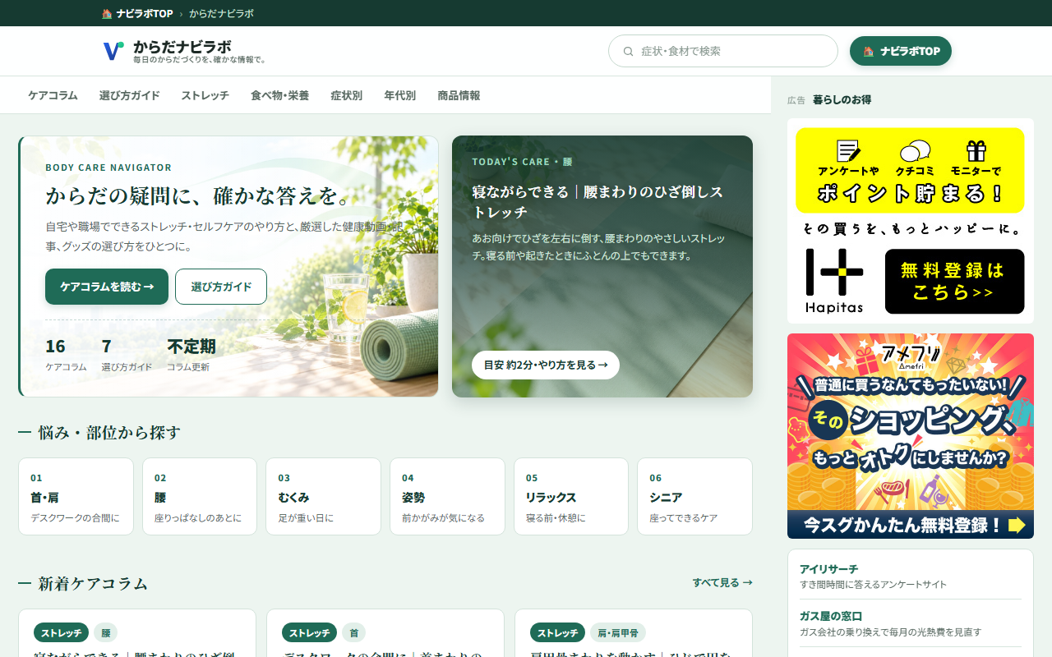Select the 06 シニア category card
This screenshot has height=657, width=1052.
pyautogui.click(x=694, y=496)
